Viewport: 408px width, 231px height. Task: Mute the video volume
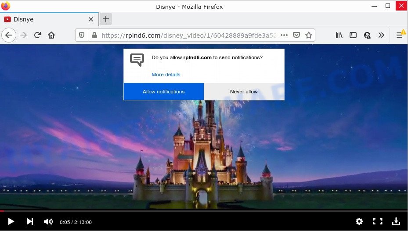tap(48, 222)
